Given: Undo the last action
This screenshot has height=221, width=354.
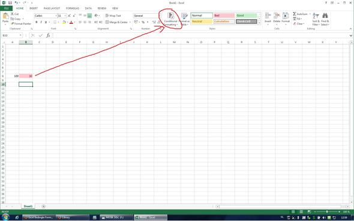Looking at the screenshot, I should 16,3.
